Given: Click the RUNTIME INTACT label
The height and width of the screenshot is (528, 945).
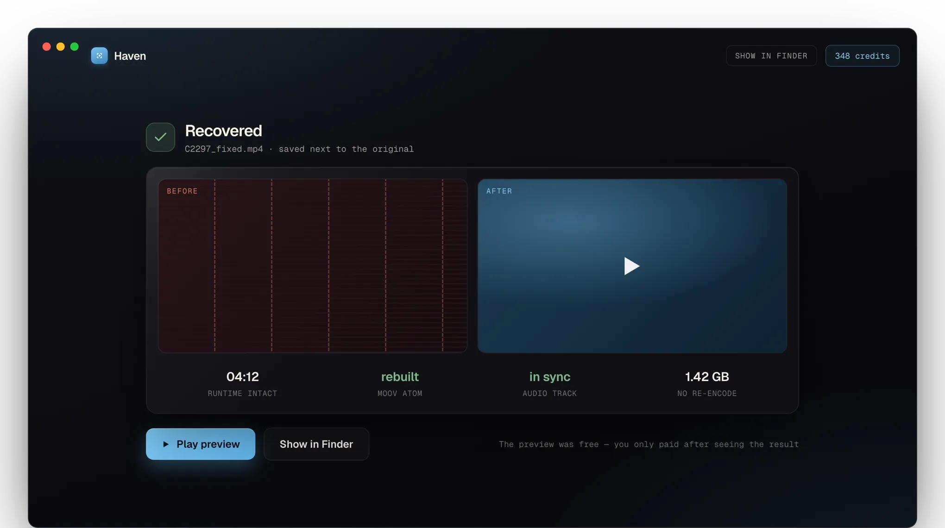Looking at the screenshot, I should pyautogui.click(x=242, y=394).
